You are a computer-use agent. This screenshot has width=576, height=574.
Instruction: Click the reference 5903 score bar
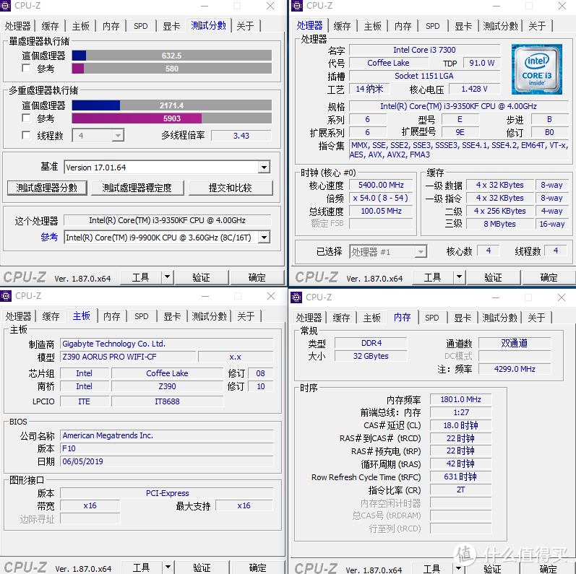(x=171, y=118)
